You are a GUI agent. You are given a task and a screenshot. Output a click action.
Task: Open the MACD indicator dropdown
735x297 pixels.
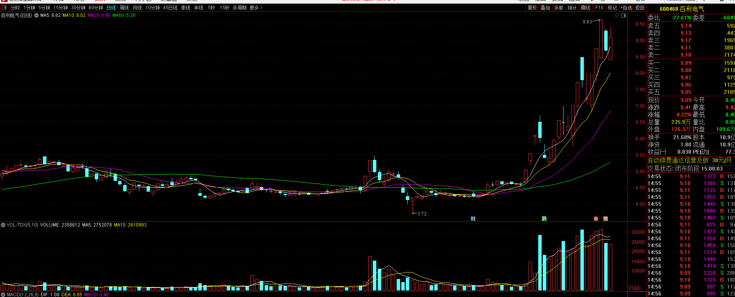click(3, 295)
